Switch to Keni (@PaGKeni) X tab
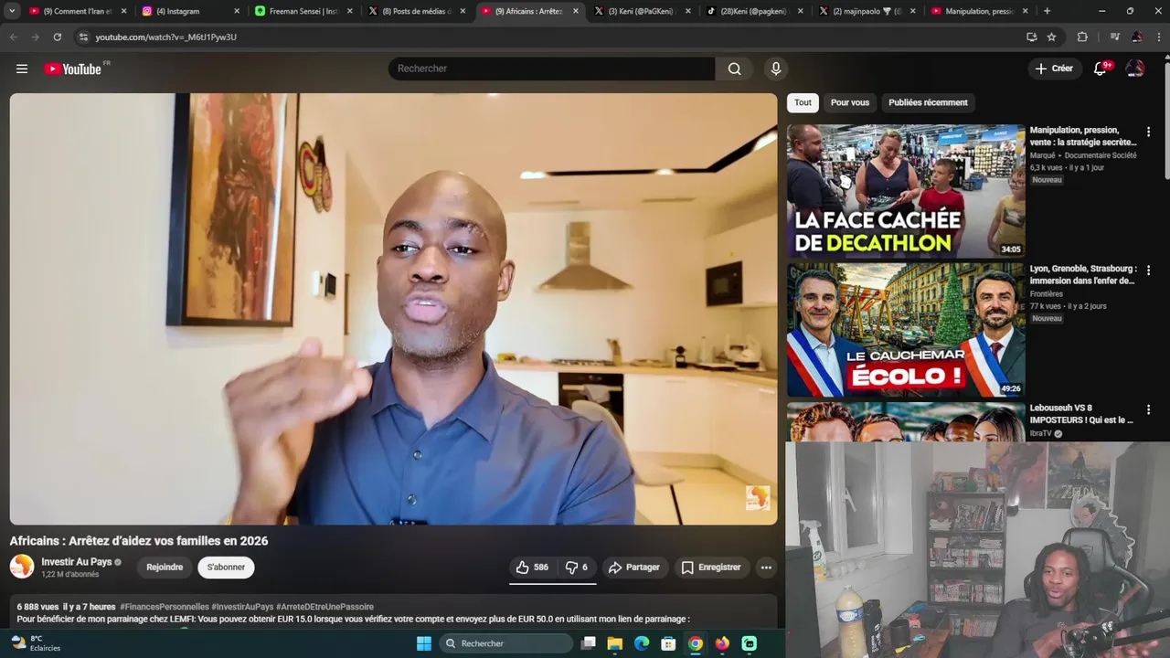 click(642, 11)
